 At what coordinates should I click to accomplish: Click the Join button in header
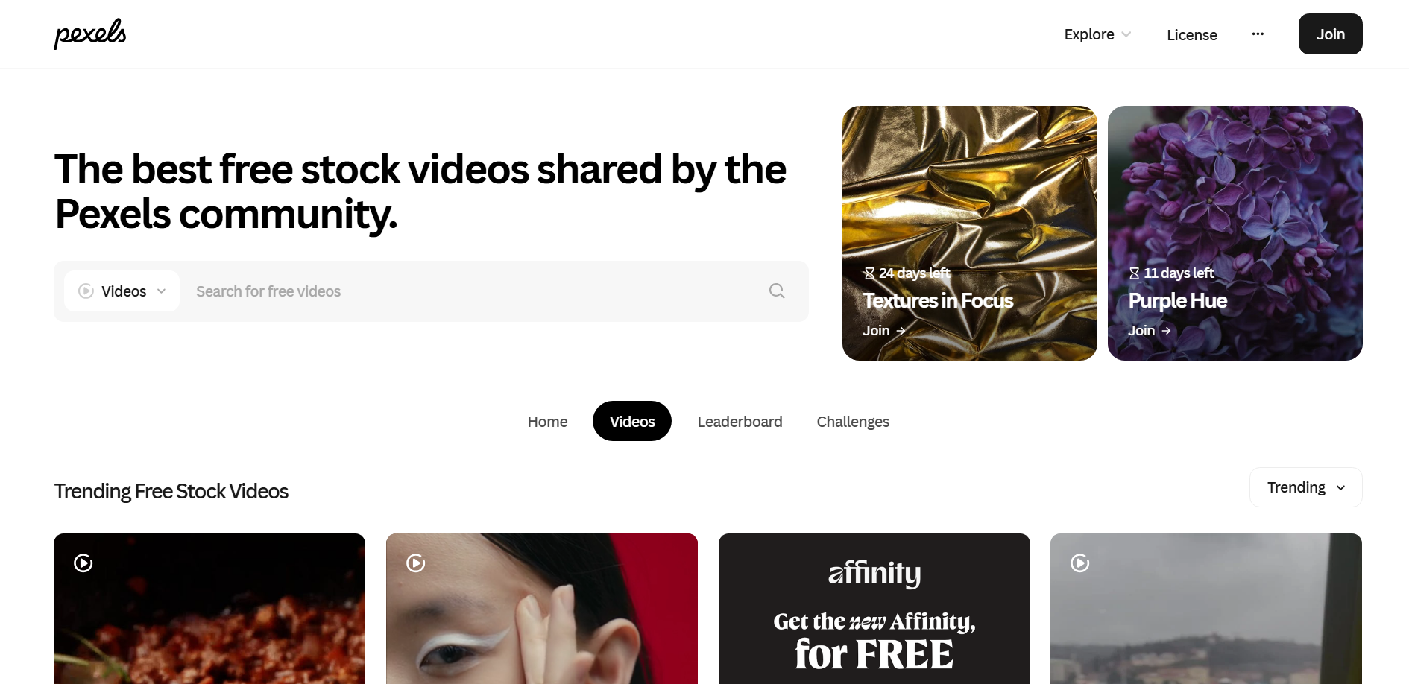(x=1330, y=34)
